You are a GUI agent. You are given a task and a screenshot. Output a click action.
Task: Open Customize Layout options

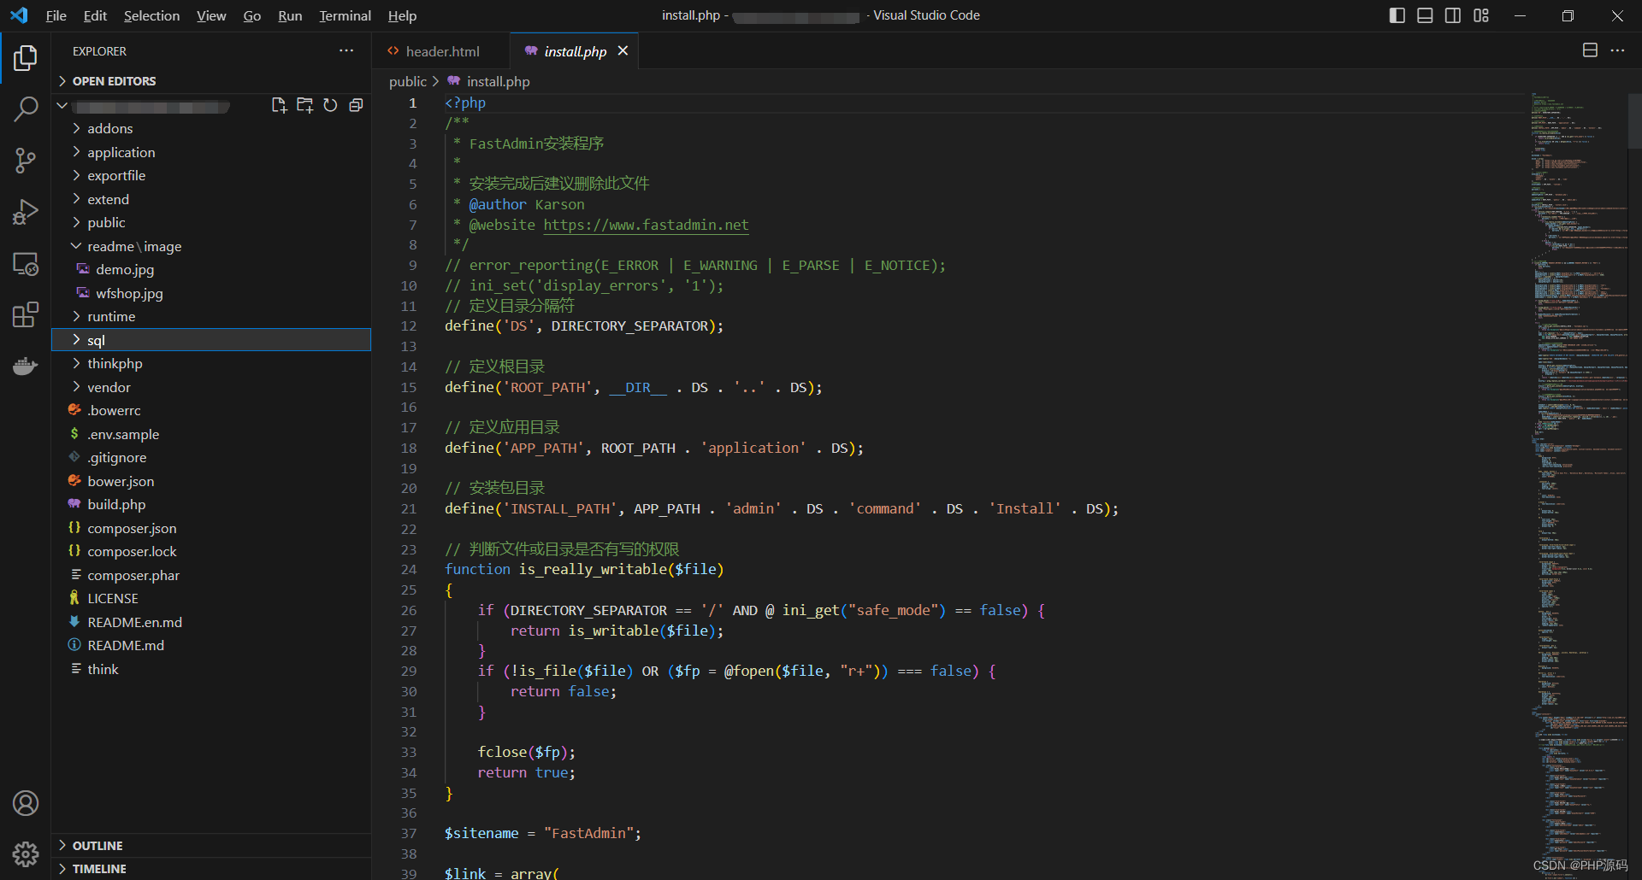tap(1481, 15)
